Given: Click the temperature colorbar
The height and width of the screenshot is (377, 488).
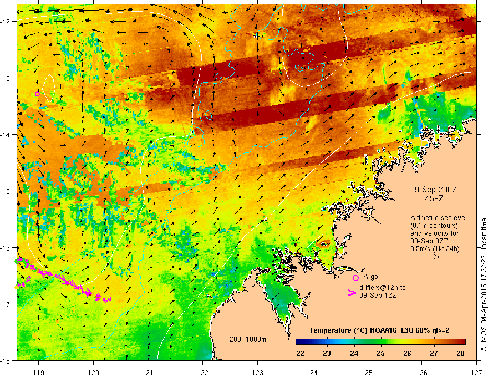Looking at the screenshot, I should pyautogui.click(x=380, y=342).
